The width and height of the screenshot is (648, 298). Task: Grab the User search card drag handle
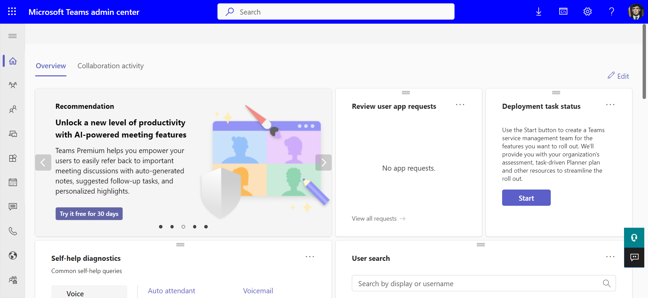[x=481, y=245]
